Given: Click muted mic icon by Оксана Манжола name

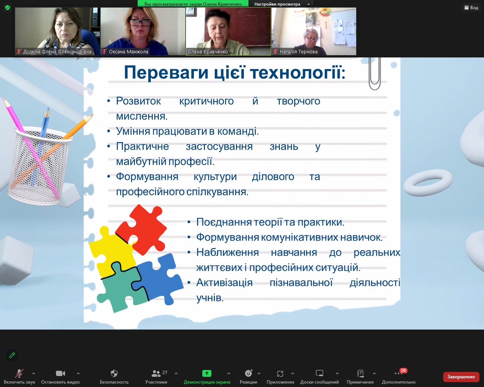Looking at the screenshot, I should click(105, 51).
